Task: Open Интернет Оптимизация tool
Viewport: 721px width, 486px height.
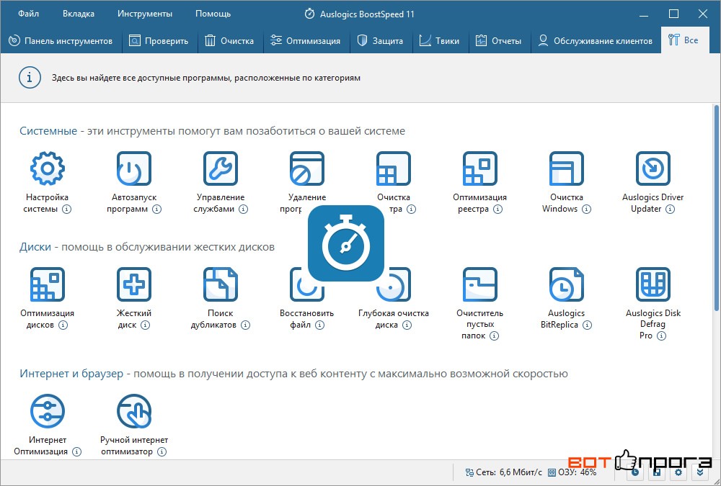Action: pyautogui.click(x=48, y=411)
